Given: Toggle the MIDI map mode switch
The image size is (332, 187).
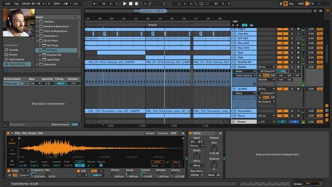Looking at the screenshot, I should [301, 4].
